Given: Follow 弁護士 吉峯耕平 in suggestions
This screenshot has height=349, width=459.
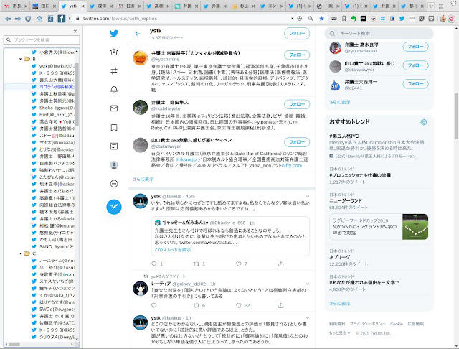Looking at the screenshot, I should pos(297,55).
